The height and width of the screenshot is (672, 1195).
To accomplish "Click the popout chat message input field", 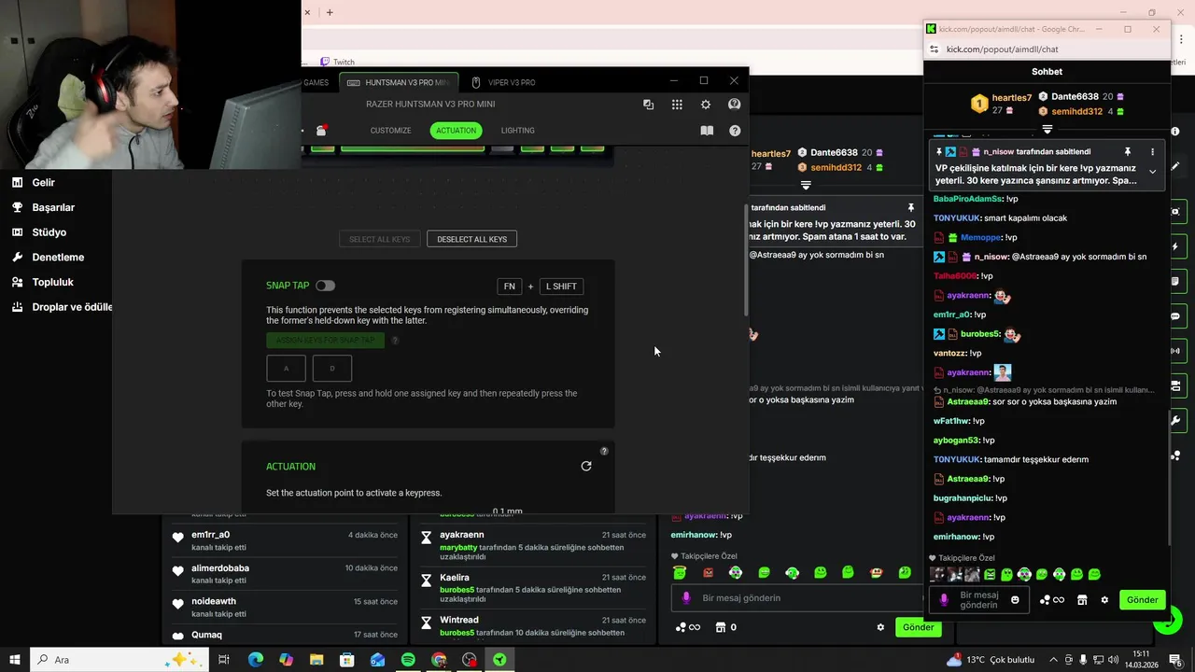I will click(x=979, y=600).
